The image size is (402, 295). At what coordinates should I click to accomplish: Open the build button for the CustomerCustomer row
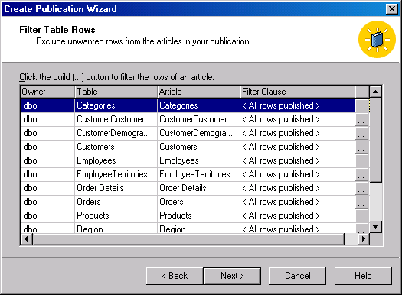point(361,119)
